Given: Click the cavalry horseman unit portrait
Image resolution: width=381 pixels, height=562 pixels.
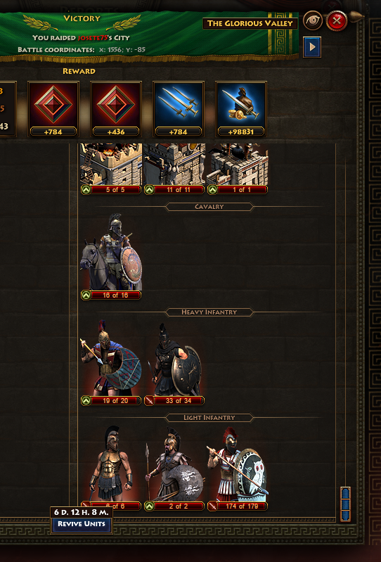Looking at the screenshot, I should [x=111, y=252].
